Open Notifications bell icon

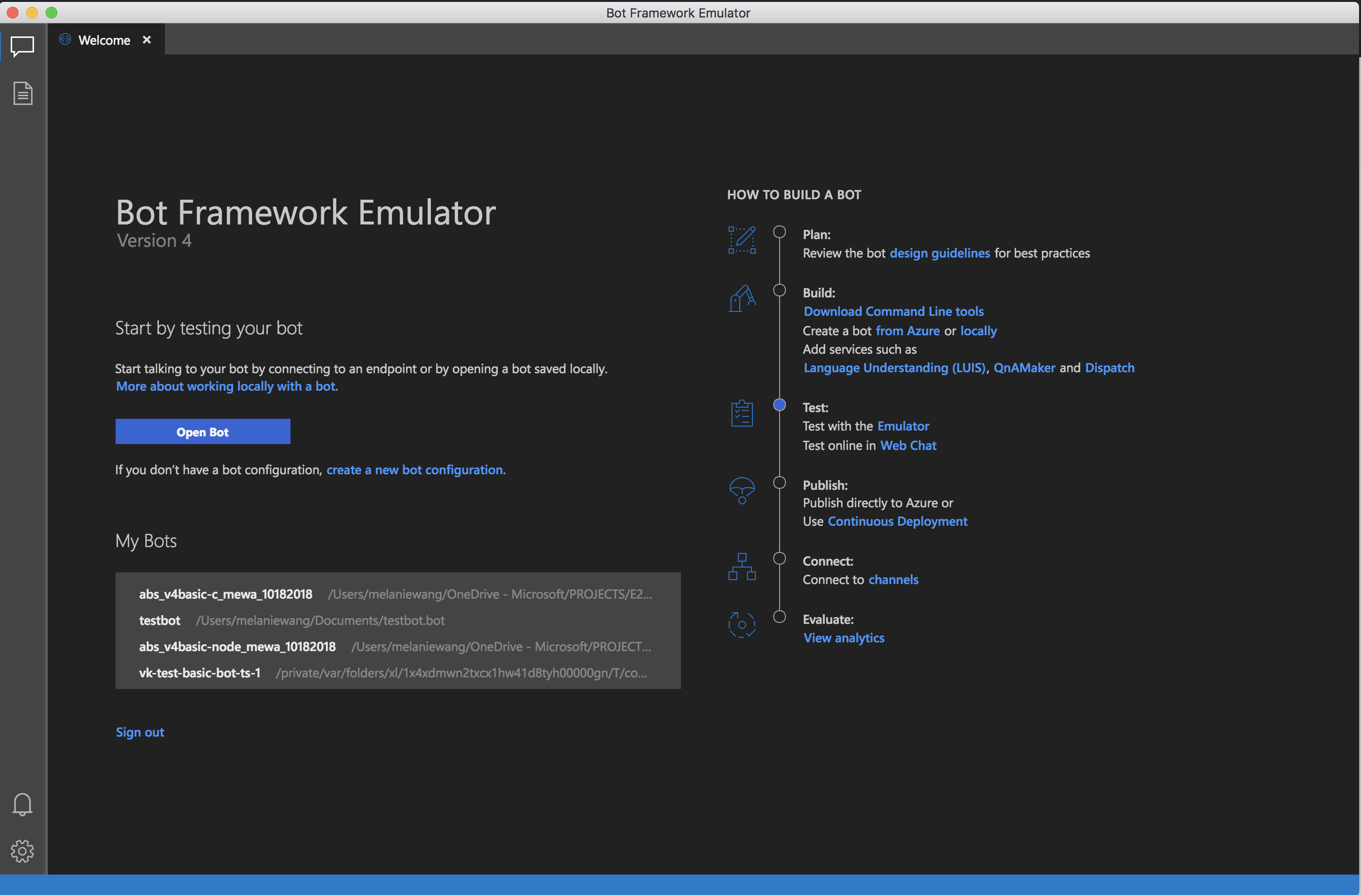point(22,804)
